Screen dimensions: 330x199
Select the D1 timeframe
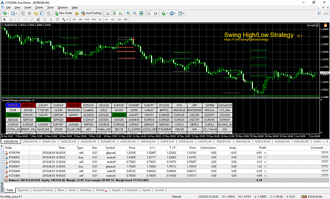(113, 19)
